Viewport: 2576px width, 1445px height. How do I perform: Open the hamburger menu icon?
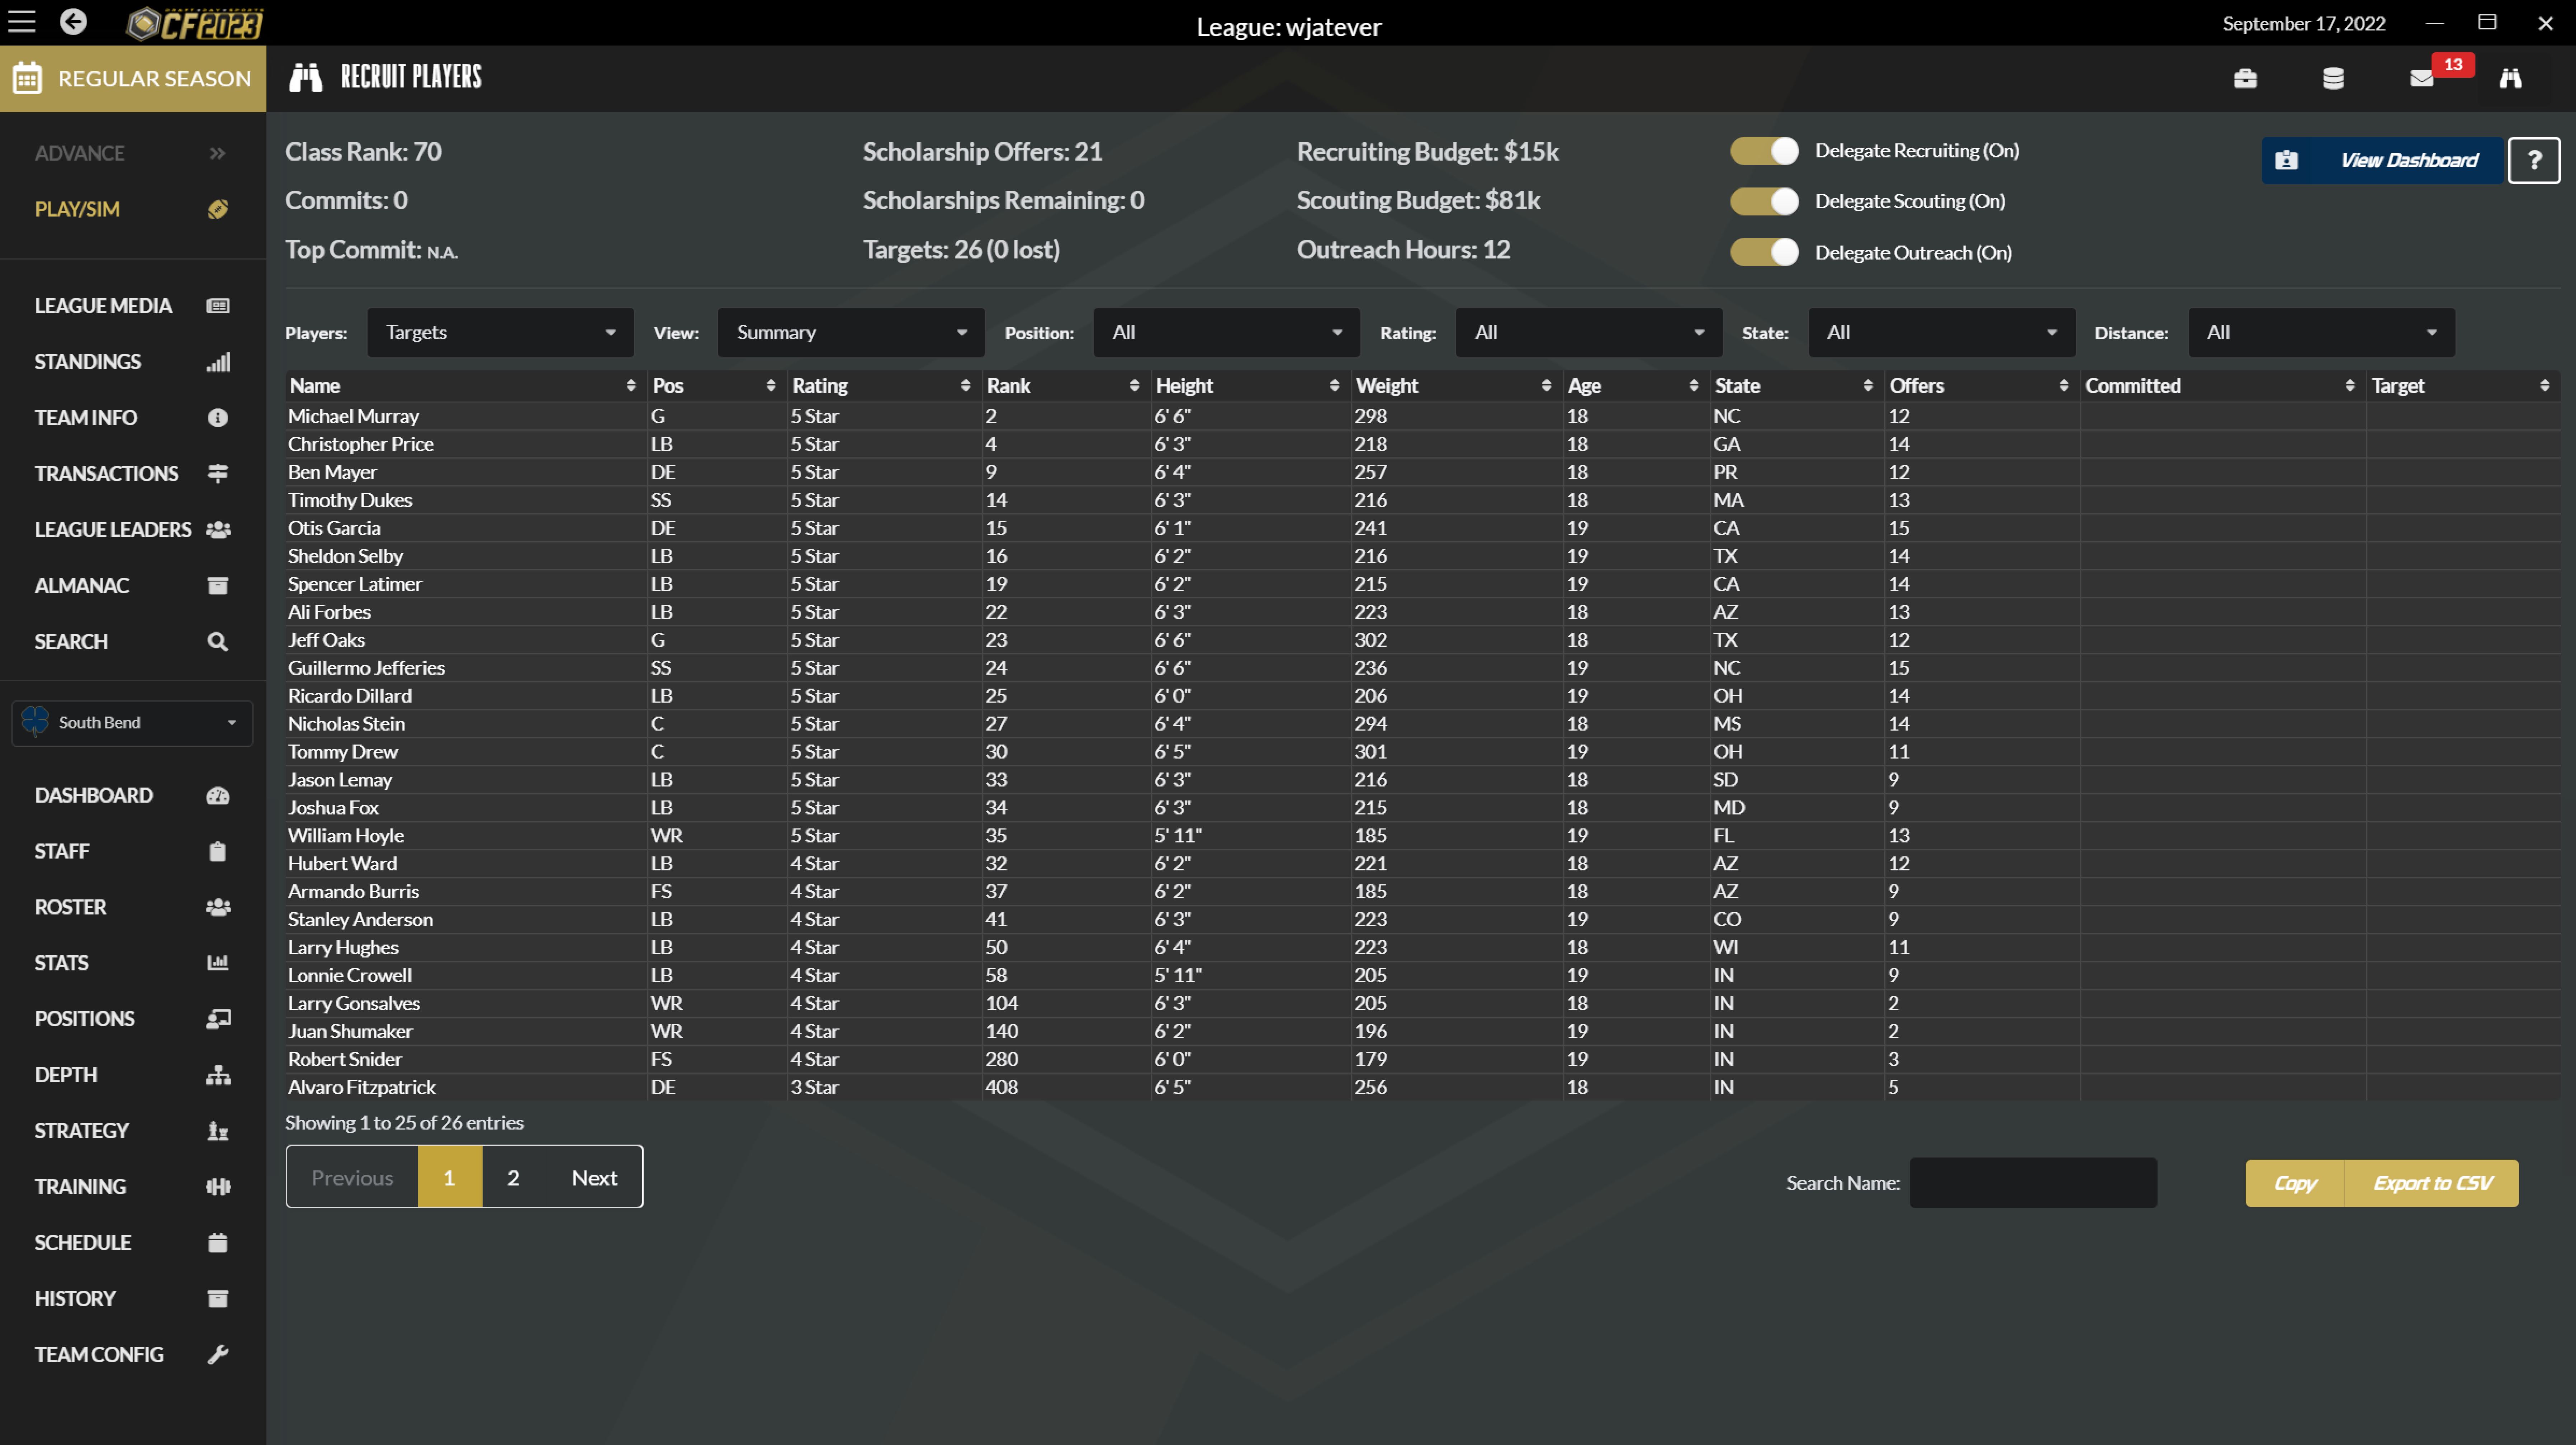[x=22, y=22]
